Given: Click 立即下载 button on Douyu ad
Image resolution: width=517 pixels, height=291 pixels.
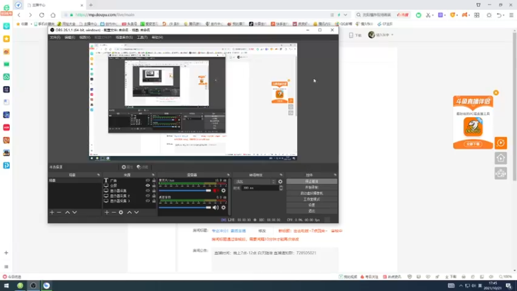Looking at the screenshot, I should (473, 144).
